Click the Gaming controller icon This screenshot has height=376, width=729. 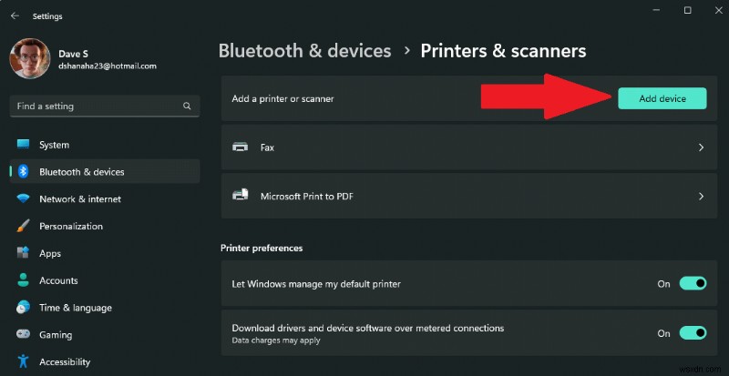(x=23, y=335)
